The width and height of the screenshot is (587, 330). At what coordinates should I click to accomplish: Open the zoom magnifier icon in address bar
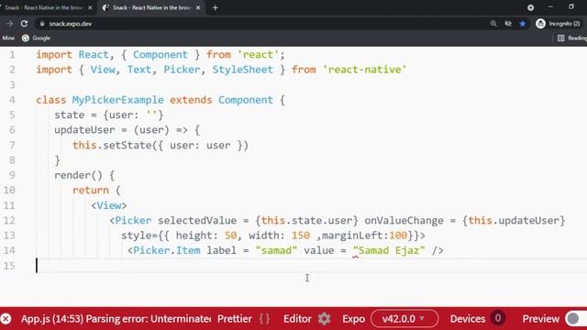[493, 24]
